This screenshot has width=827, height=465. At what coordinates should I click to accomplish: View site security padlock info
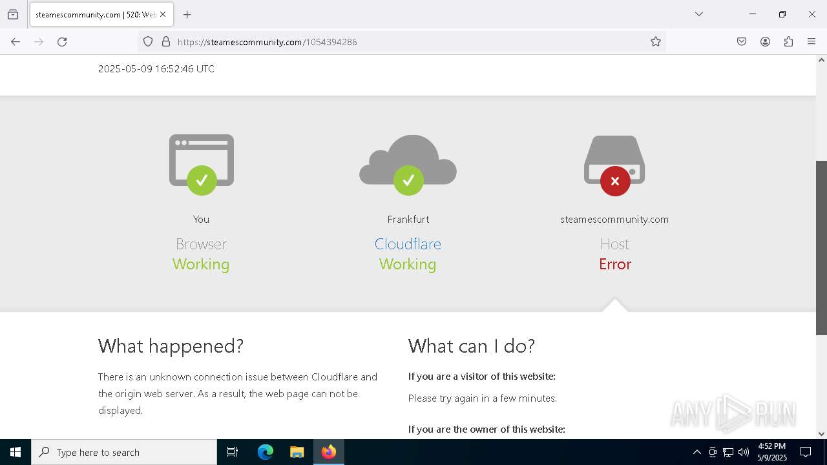pos(166,41)
